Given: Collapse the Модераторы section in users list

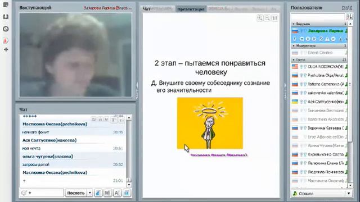Looking at the screenshot, I should (294, 46).
